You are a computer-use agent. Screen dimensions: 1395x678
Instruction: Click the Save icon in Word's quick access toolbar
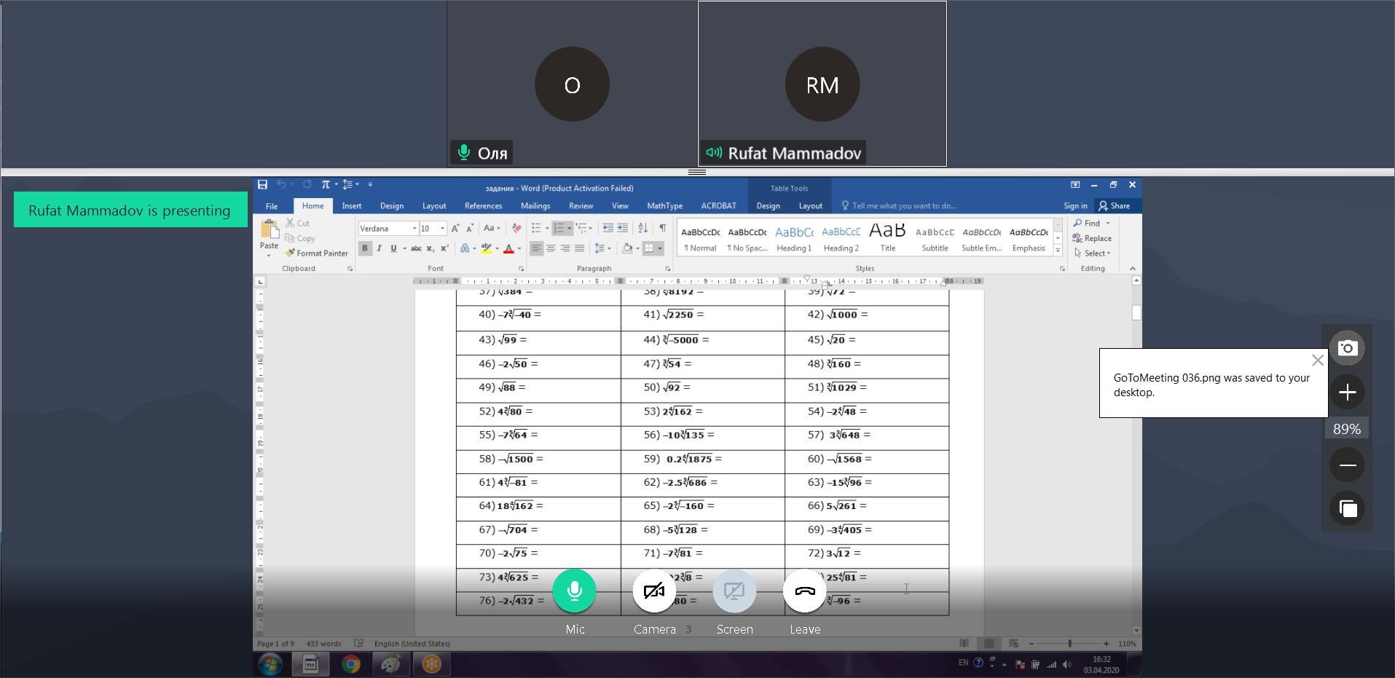click(263, 185)
